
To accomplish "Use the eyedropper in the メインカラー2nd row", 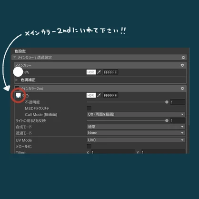I will [99, 95].
